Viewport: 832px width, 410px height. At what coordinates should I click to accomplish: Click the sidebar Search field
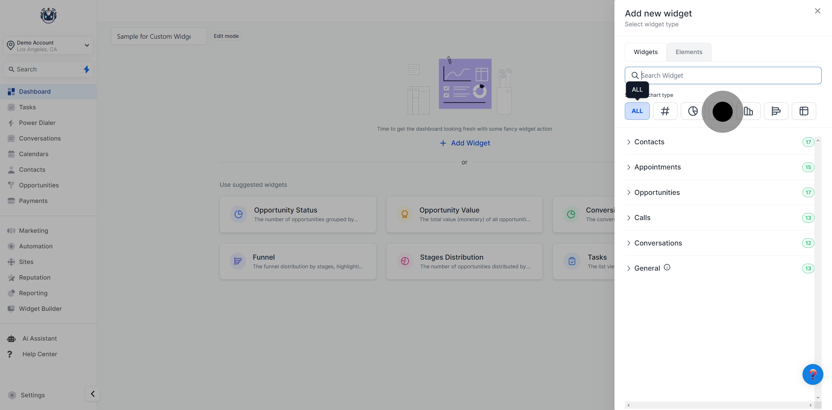49,69
